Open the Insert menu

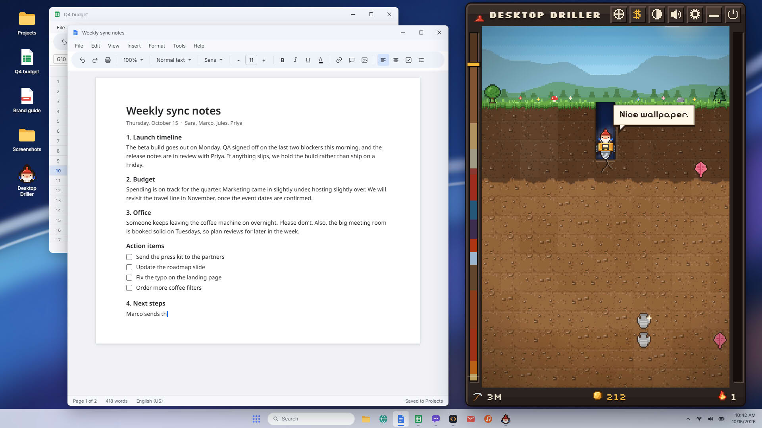[x=134, y=46]
